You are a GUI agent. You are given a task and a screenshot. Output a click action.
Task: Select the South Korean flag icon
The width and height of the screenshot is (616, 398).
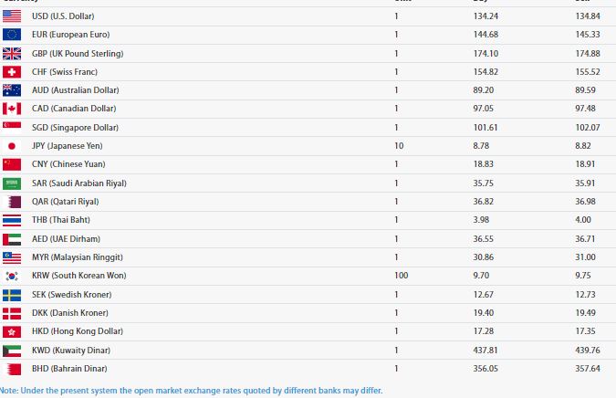point(12,276)
